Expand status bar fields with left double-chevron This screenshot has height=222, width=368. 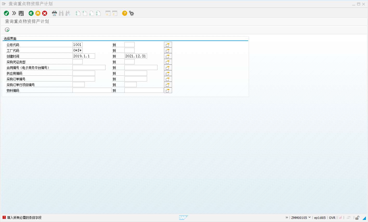point(287,218)
